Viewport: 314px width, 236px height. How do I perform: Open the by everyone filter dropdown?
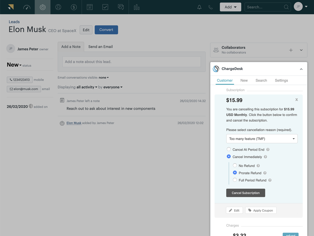pos(113,87)
